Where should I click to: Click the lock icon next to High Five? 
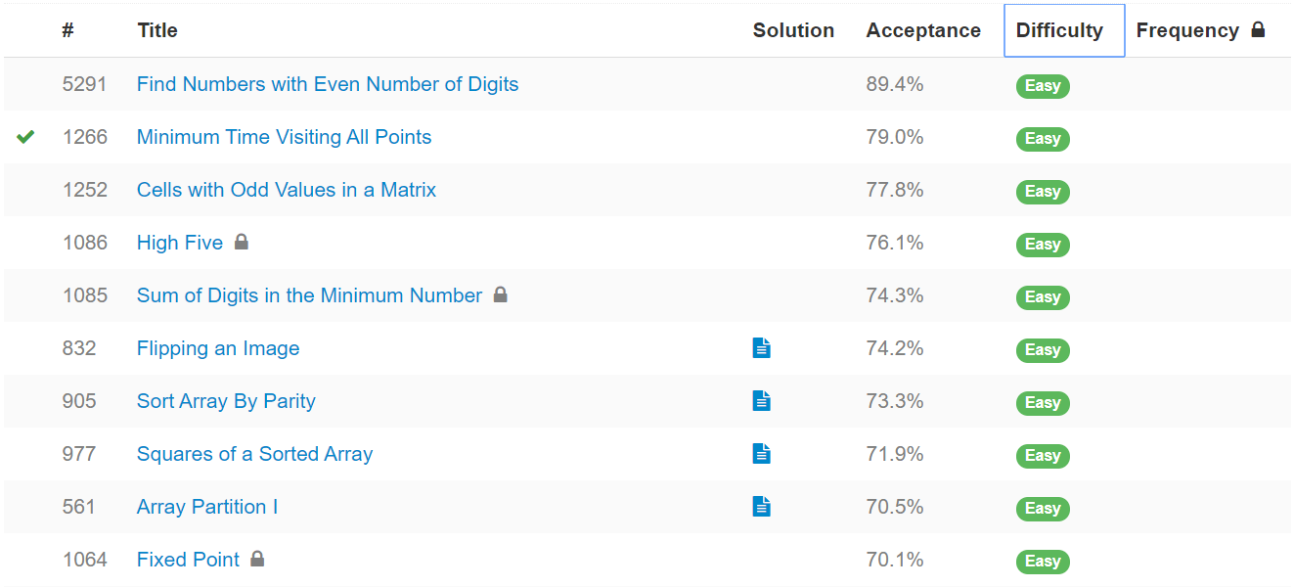242,242
